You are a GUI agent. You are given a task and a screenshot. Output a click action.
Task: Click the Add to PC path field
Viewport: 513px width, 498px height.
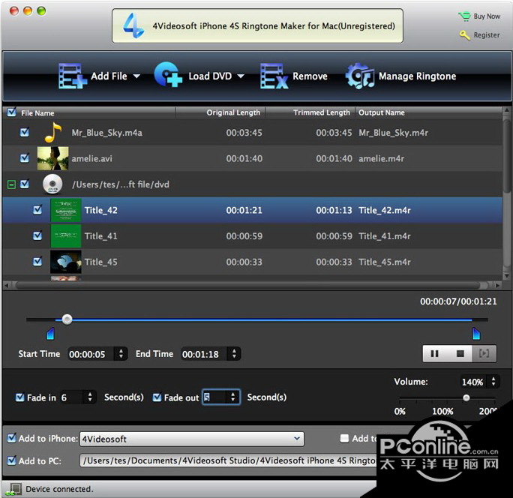point(228,460)
